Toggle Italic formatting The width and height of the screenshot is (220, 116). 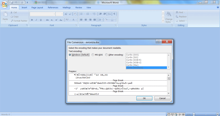36,20
